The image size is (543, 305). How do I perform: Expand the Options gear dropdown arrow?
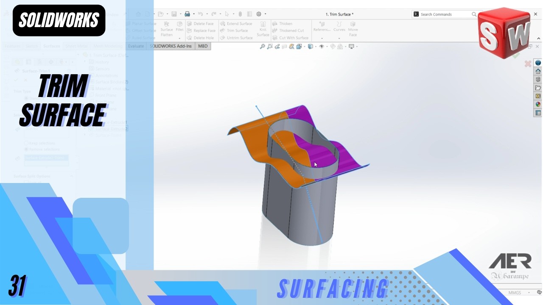pyautogui.click(x=265, y=14)
